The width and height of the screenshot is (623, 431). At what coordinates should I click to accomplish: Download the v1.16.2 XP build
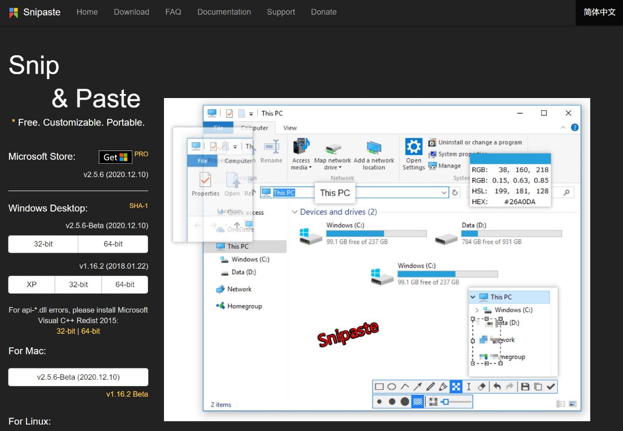coord(31,285)
